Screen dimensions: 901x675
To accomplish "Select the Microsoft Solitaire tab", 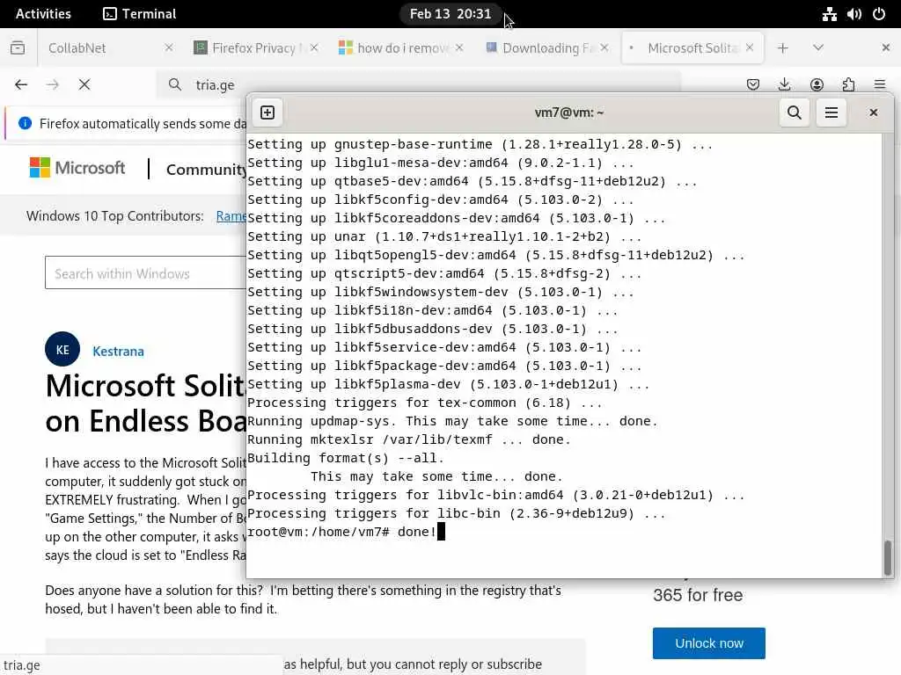I will point(692,47).
